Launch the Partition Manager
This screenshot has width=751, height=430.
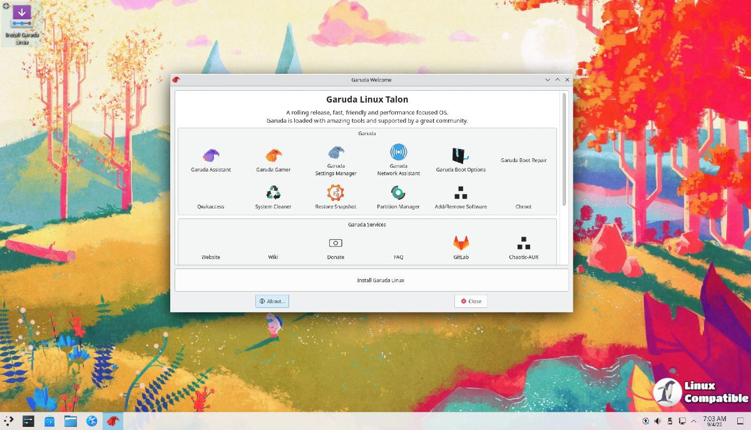pos(398,196)
